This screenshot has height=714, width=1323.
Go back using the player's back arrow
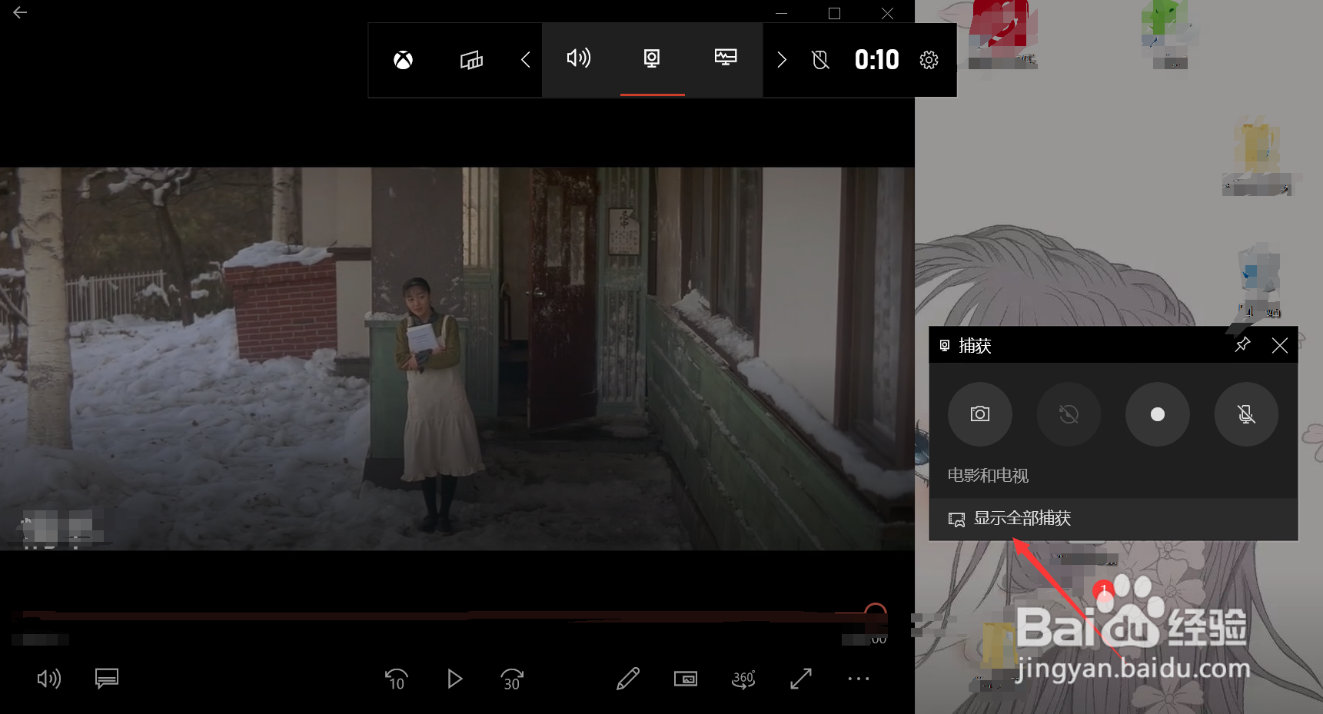tap(20, 12)
